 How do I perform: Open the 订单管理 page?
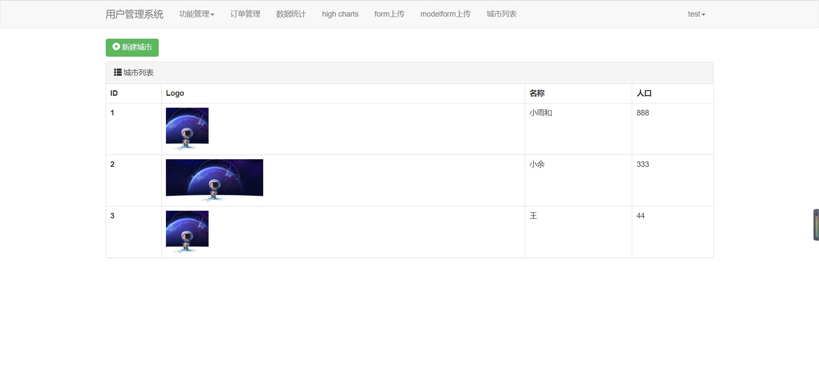(244, 14)
